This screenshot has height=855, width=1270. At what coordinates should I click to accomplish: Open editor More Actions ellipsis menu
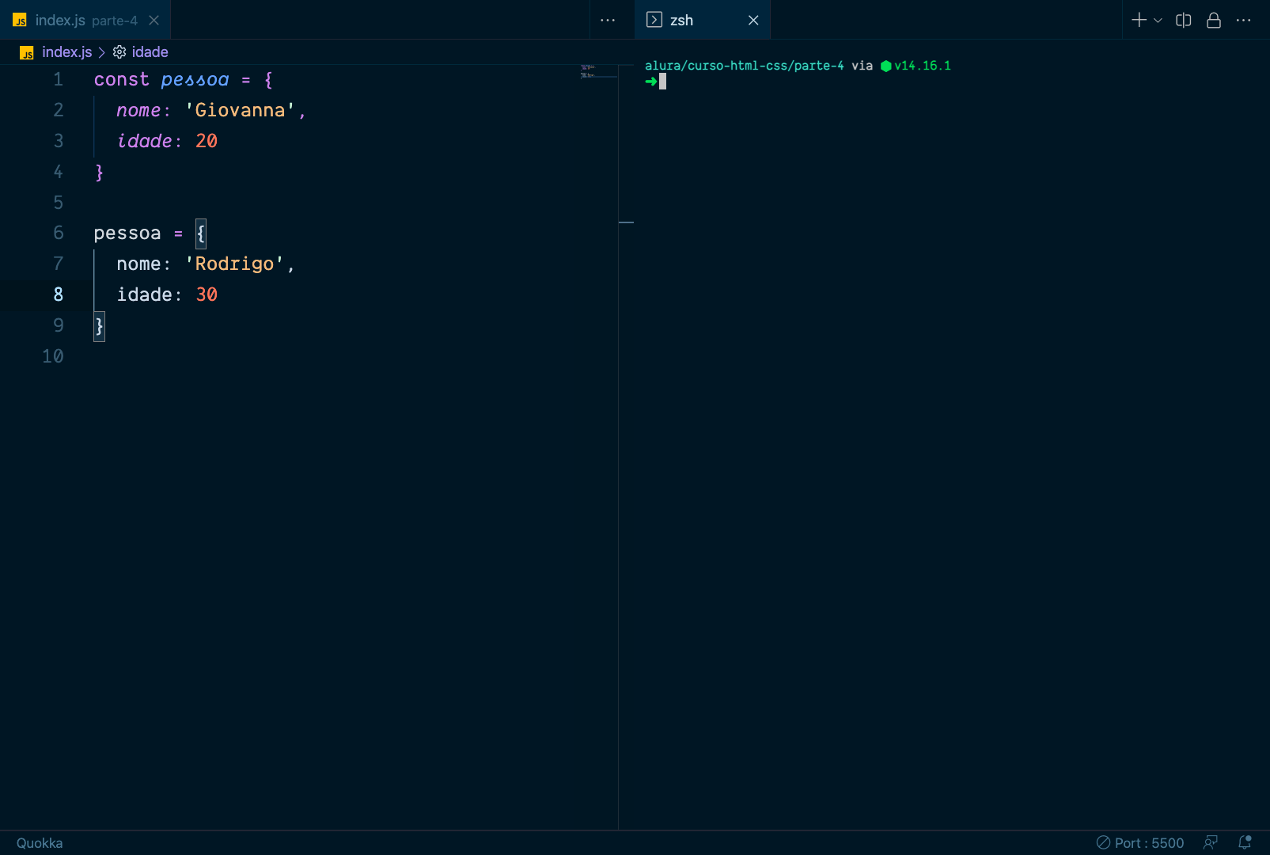tap(608, 21)
